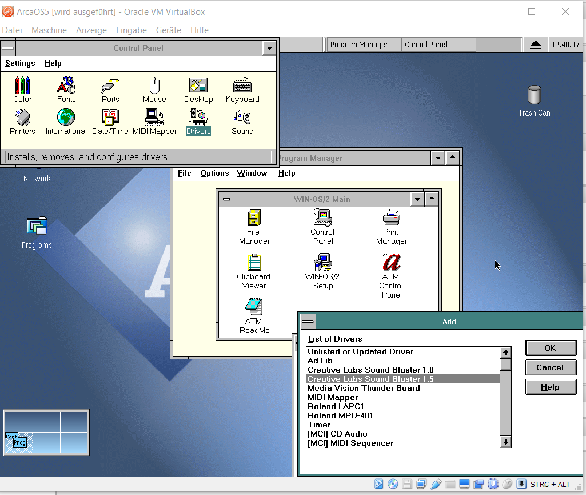Image resolution: width=586 pixels, height=495 pixels.
Task: Open the File menu in Program Manager
Action: 184,173
